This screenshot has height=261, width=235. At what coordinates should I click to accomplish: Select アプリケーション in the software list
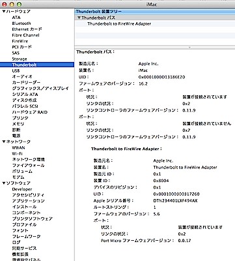pos(28,201)
